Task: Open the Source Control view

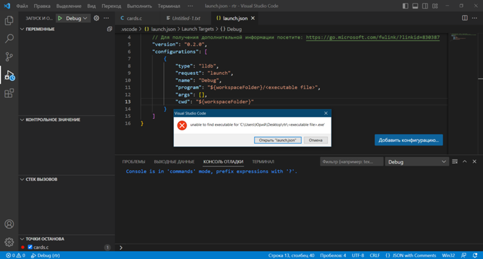Action: point(9,57)
